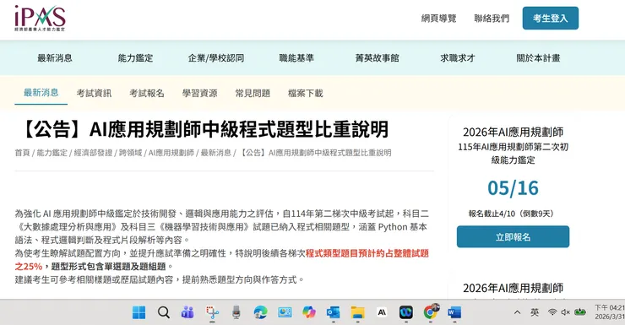
Task: Switch to Google Chrome in taskbar
Action: click(x=431, y=311)
